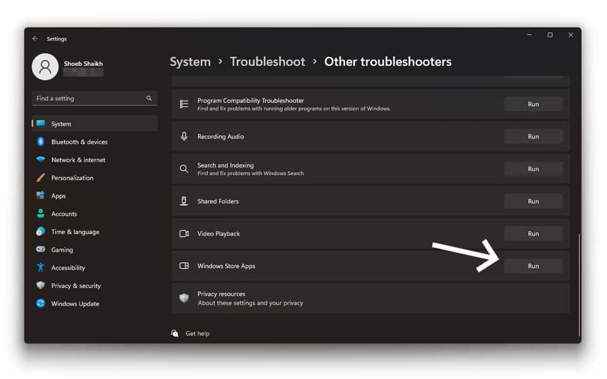
Task: Click the Shared Folders label
Action: [218, 202]
